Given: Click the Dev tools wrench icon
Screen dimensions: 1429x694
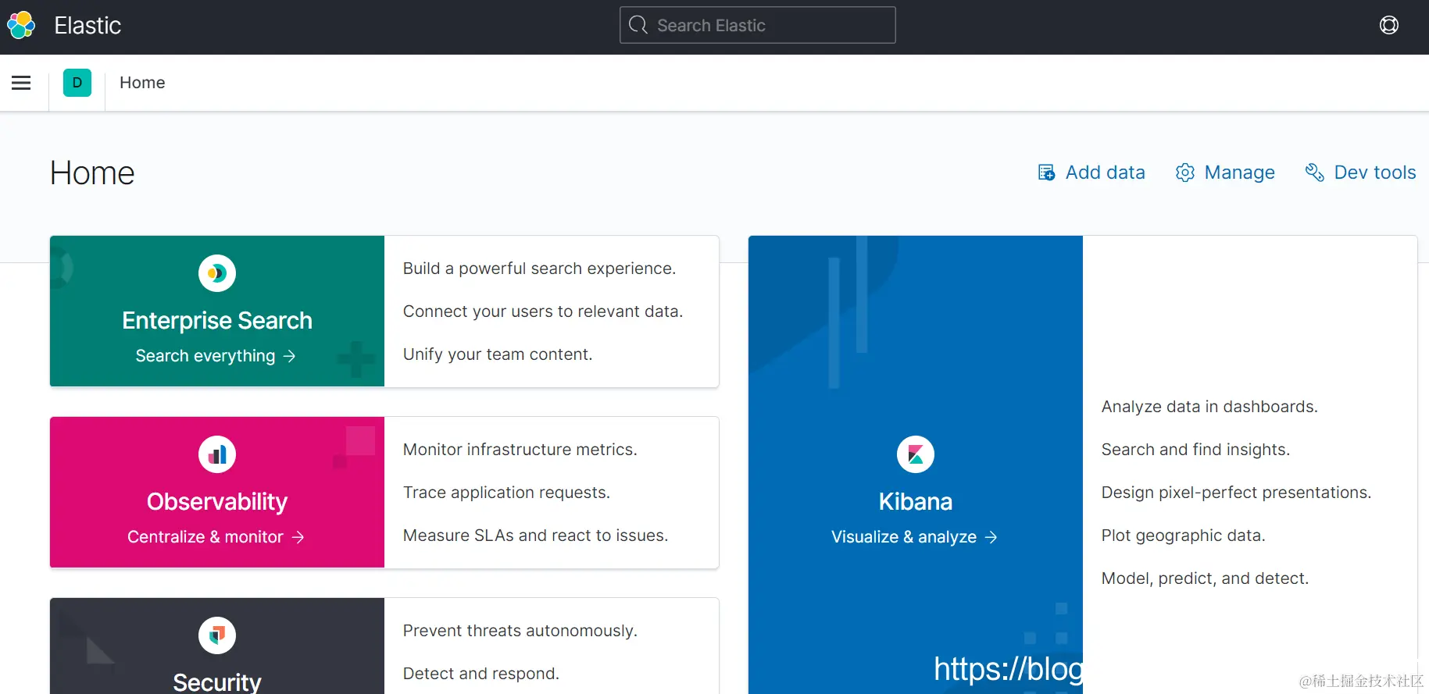Looking at the screenshot, I should coord(1315,173).
